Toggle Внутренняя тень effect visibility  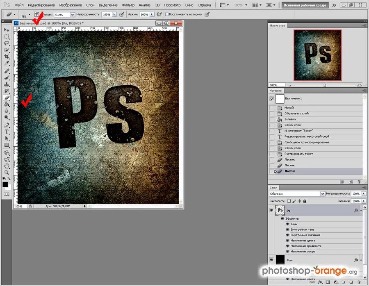point(287,229)
